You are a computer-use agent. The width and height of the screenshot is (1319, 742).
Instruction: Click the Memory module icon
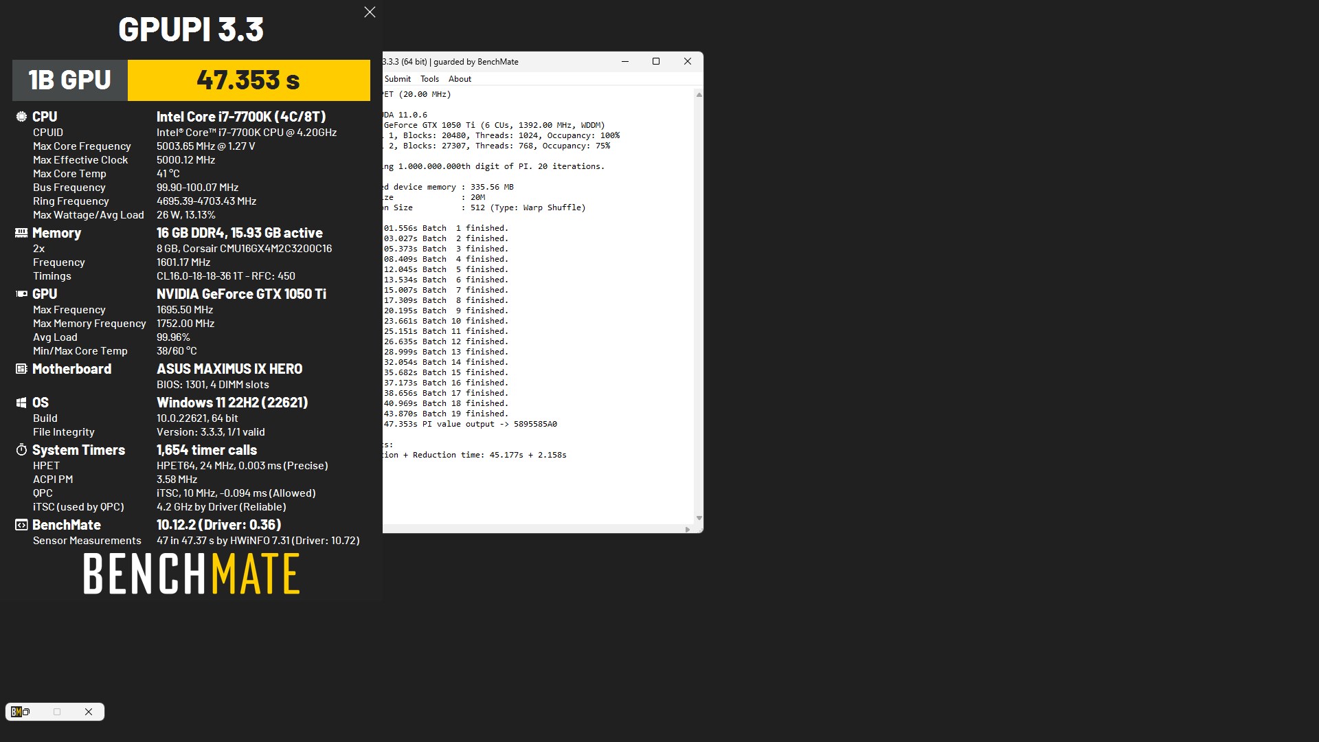tap(21, 233)
